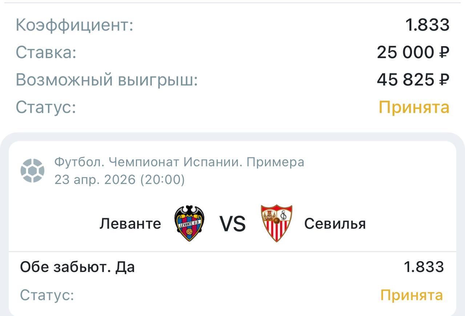Tap the 25 000 ₽ stake amount
The height and width of the screenshot is (316, 465).
[x=413, y=53]
